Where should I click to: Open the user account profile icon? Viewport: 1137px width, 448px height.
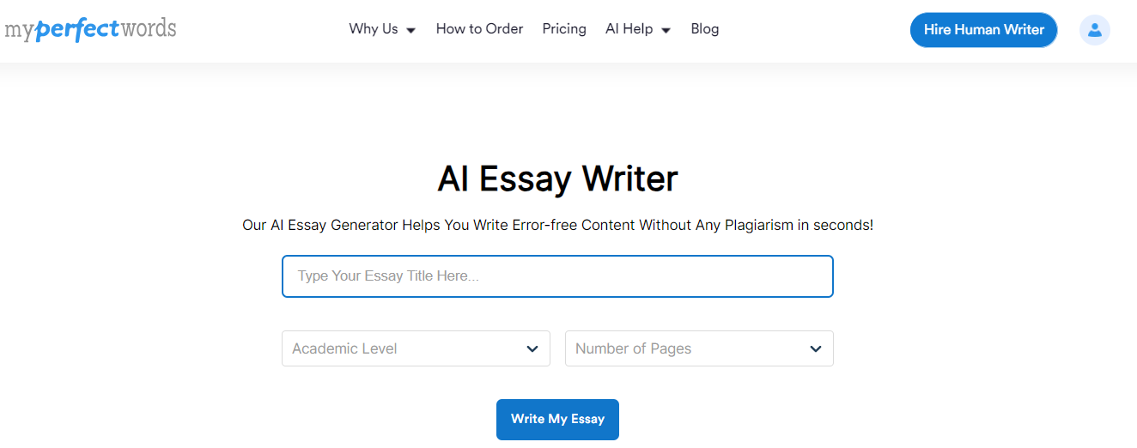1094,30
